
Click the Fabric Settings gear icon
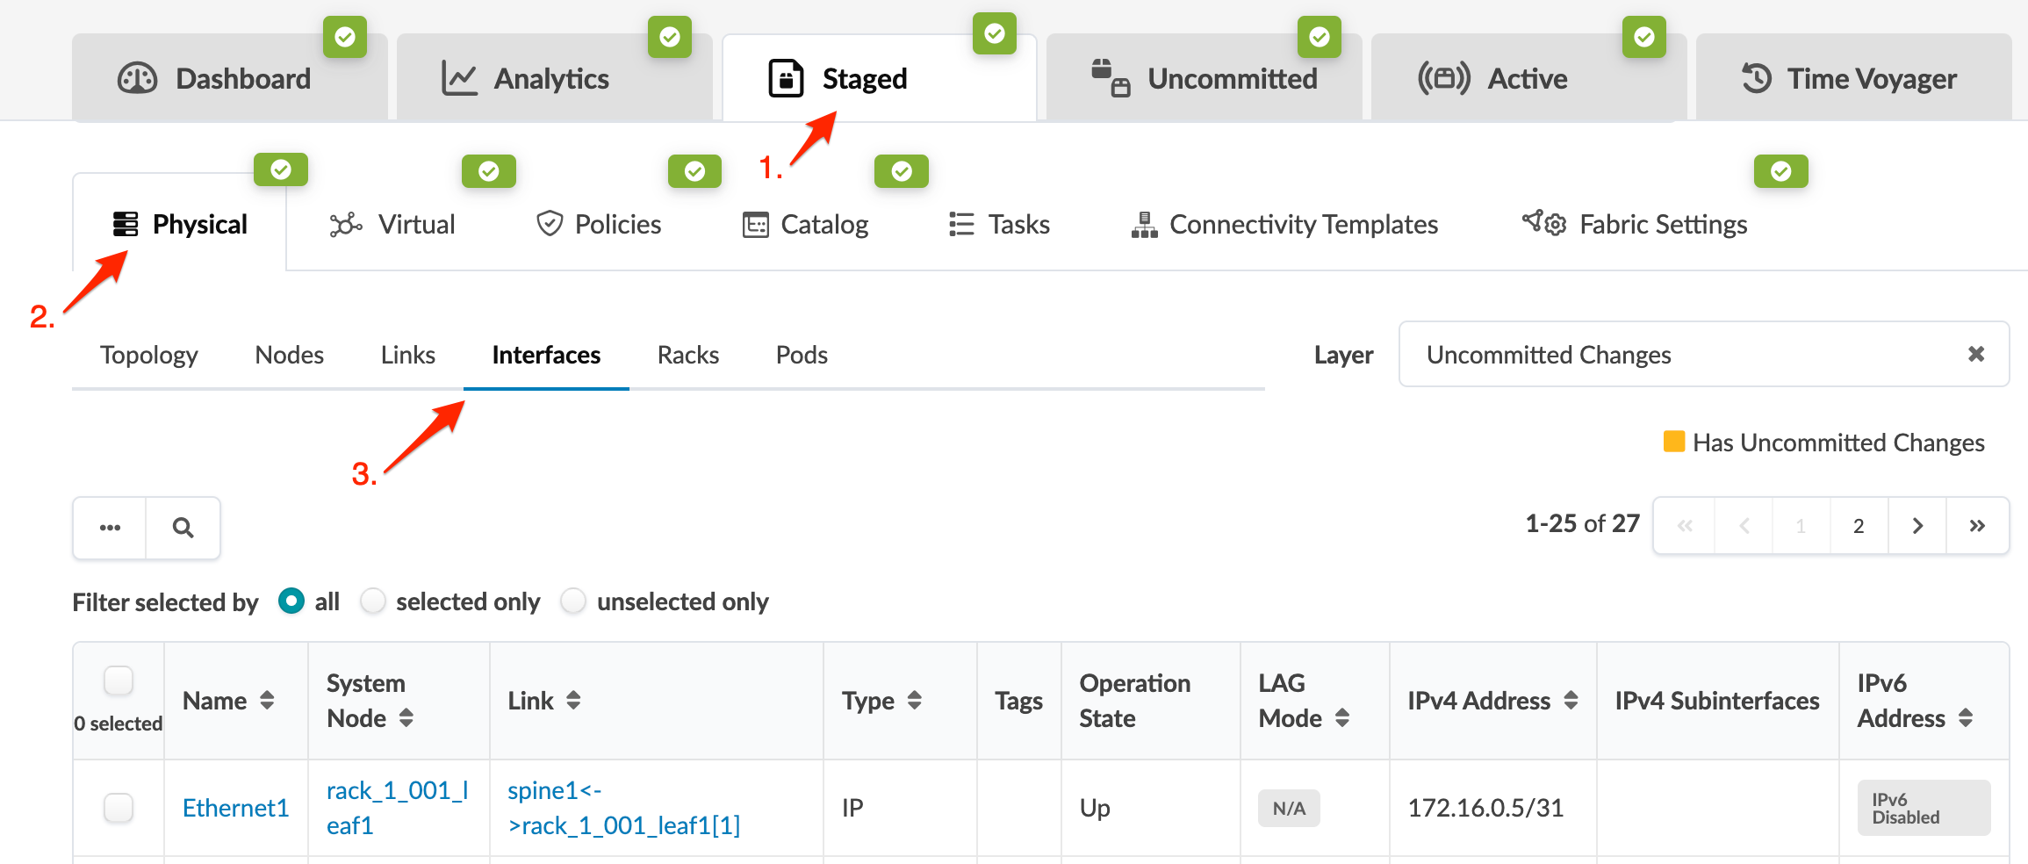pyautogui.click(x=1544, y=224)
